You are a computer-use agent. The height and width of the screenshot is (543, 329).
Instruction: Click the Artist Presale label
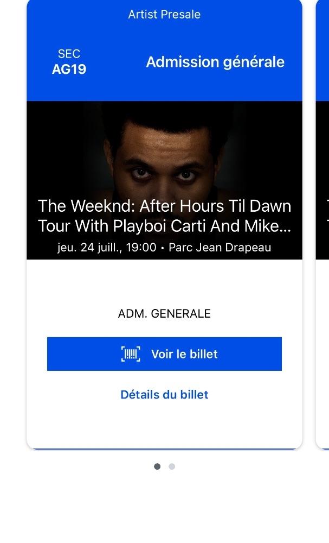point(164,15)
